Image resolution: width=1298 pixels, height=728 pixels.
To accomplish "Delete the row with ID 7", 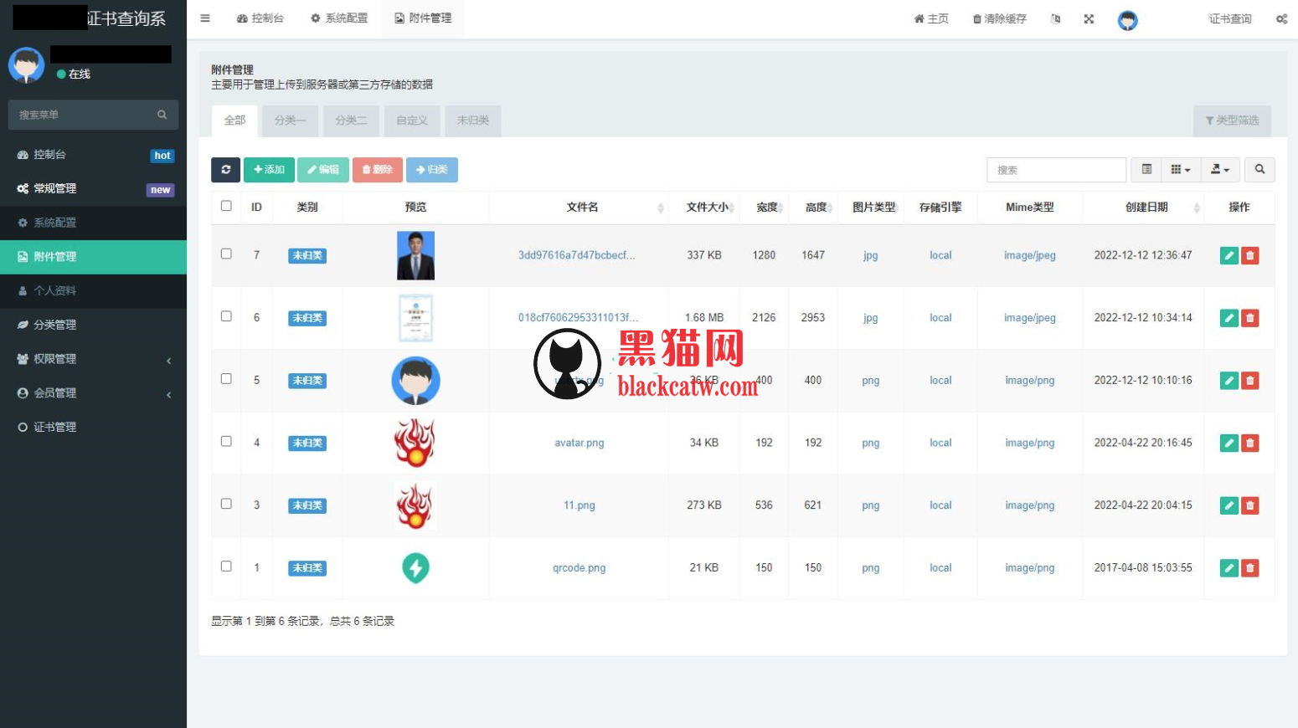I will point(1250,255).
